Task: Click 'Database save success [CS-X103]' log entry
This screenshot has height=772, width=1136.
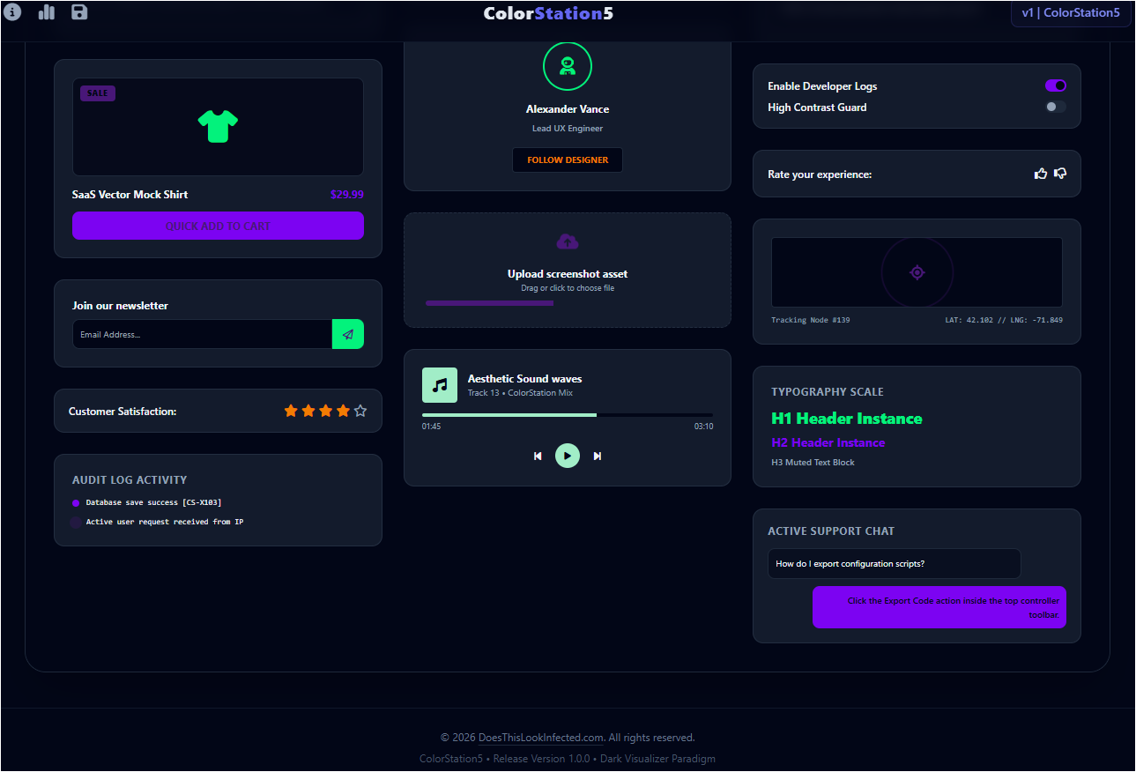Action: pyautogui.click(x=153, y=502)
